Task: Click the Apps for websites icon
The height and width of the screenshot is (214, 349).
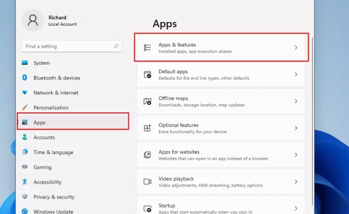Action: [x=147, y=155]
